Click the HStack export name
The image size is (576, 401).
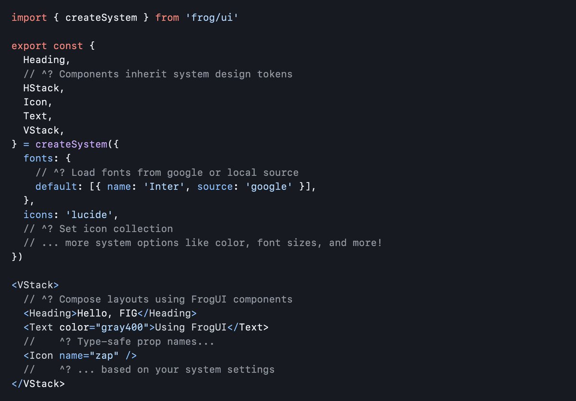point(41,88)
